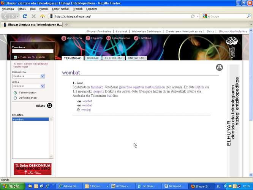The image size is (253, 190).
Task: Open the Arloa Edozein dropdown
Action: click(x=28, y=86)
